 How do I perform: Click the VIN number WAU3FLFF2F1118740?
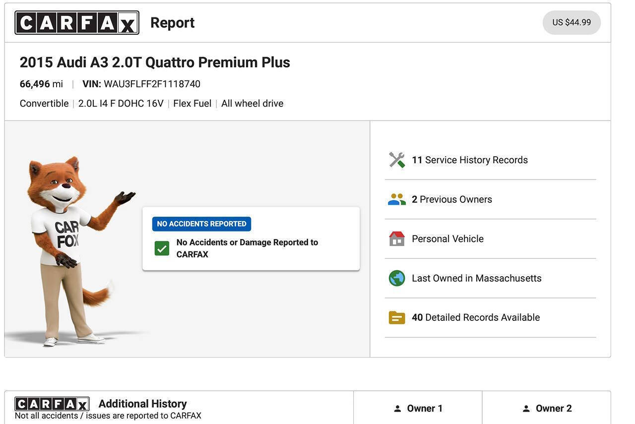click(152, 84)
